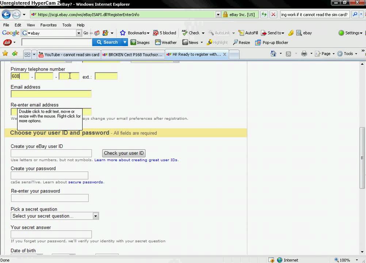Click the search magnifier icon in IE search box
This screenshot has width=366, height=263.
click(x=355, y=15)
